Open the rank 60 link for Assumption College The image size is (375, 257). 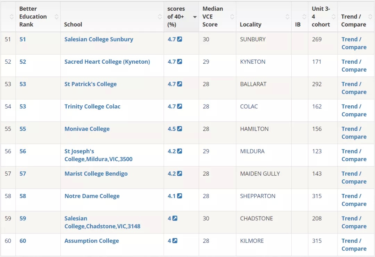(23, 241)
